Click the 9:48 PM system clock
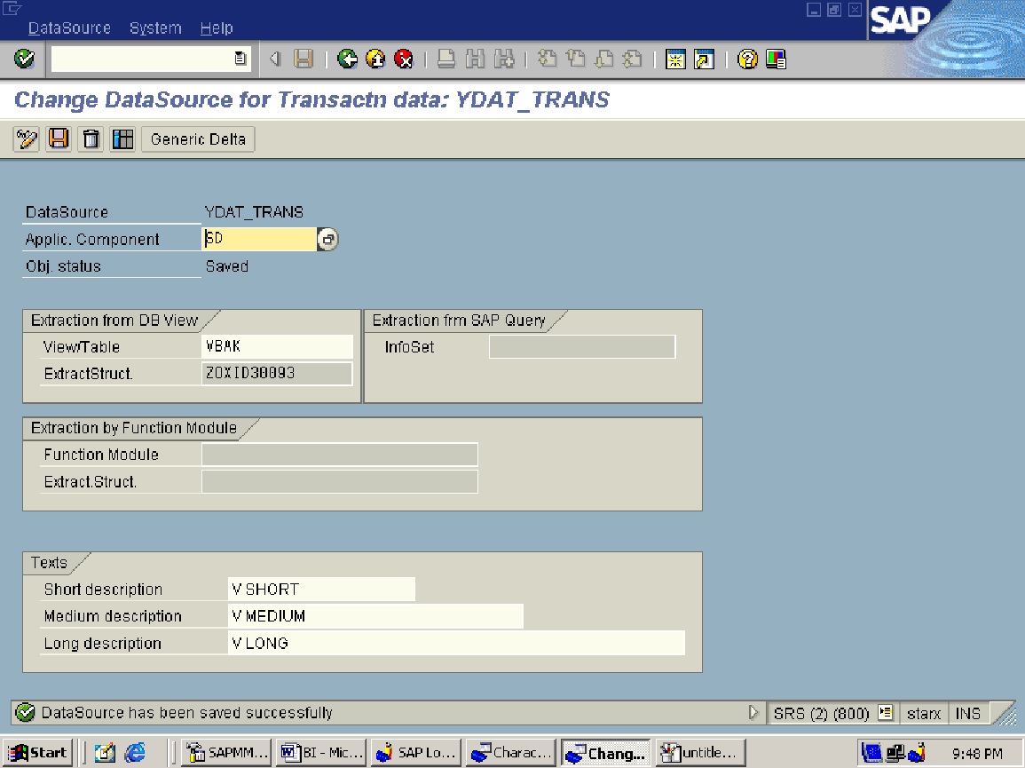1025x768 pixels. [x=977, y=753]
